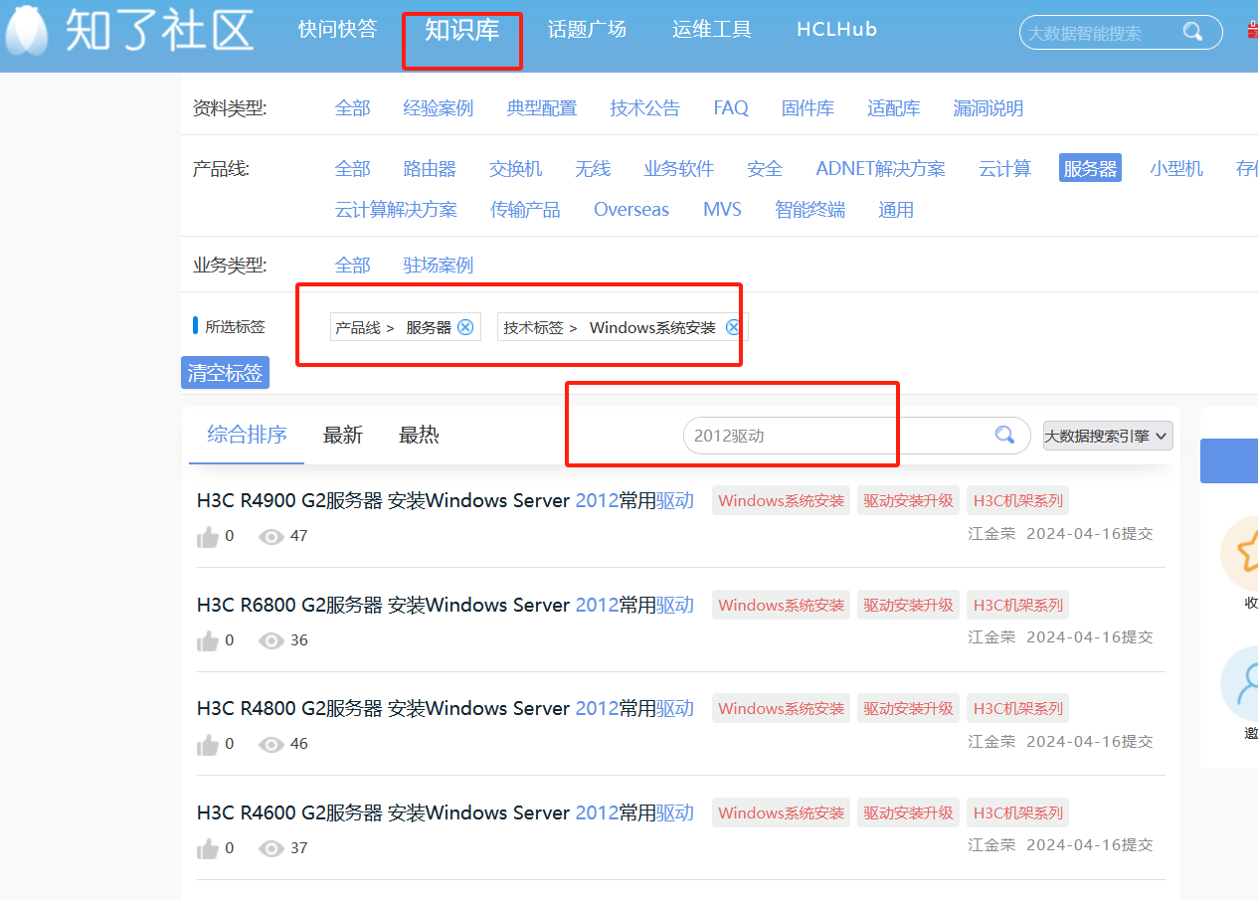Open the H3C R4800 G2服务器 article
The height and width of the screenshot is (900, 1258).
[446, 709]
